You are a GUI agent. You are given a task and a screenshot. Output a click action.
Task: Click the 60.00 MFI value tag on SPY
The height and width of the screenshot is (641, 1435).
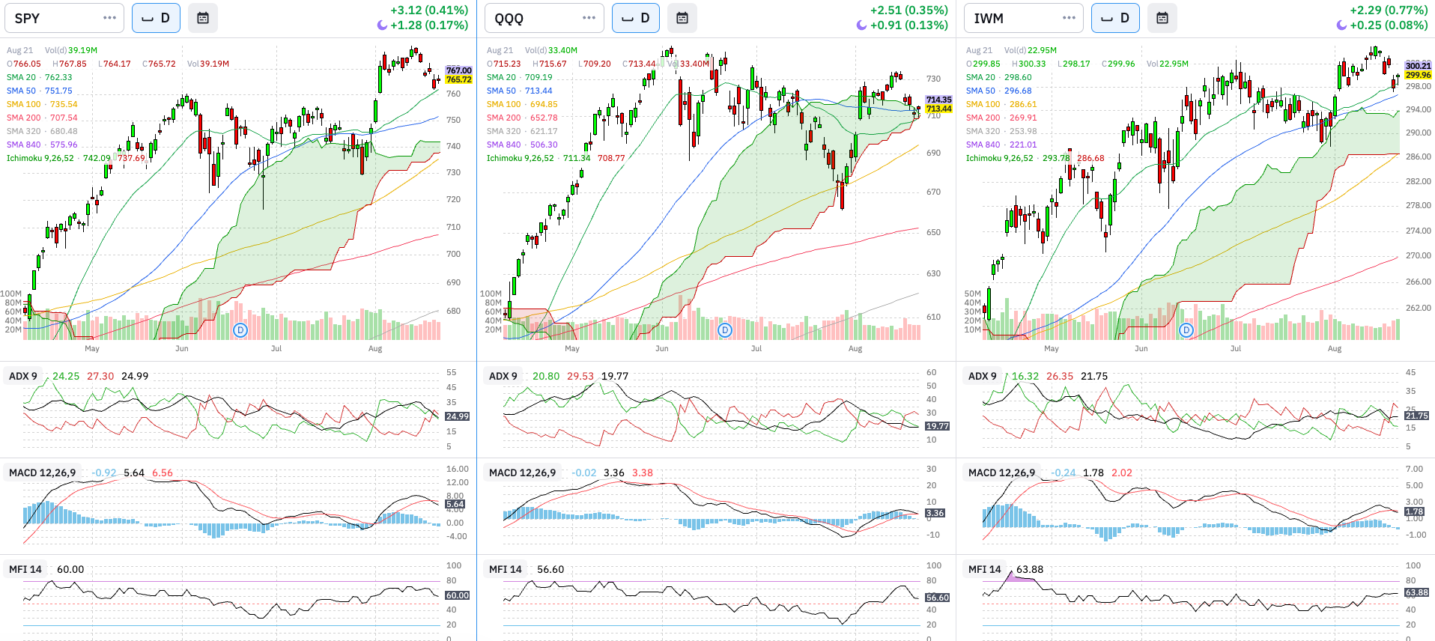point(458,595)
